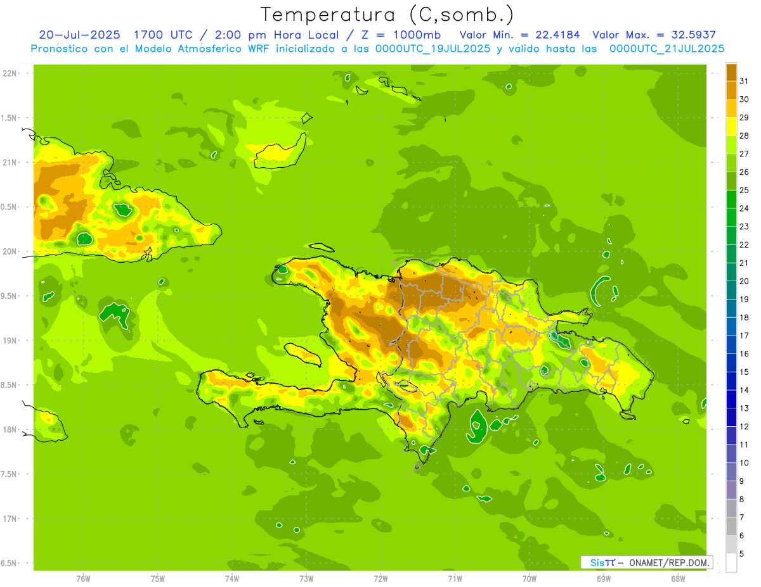
Task: Click the gold legend swatch between 29 and 30
Action: (x=731, y=108)
